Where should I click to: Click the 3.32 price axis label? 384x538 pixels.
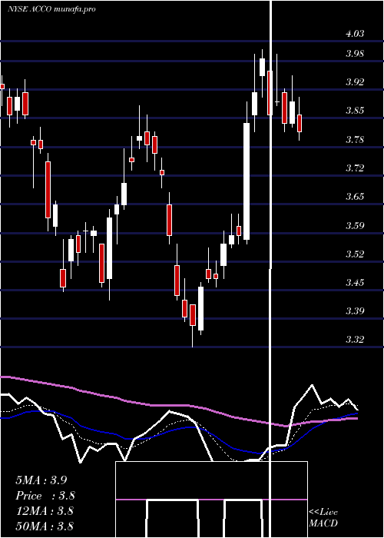pos(355,340)
